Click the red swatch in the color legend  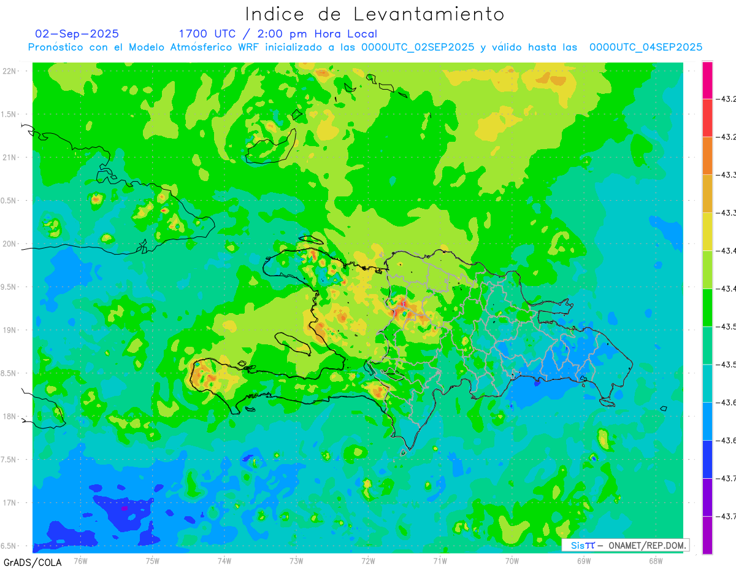(x=707, y=118)
